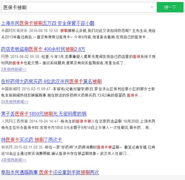Click the green 搜一下 search button

click(x=170, y=7)
